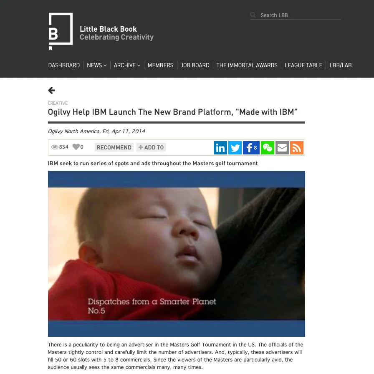374x374 pixels.
Task: Click the RECOMMEND button
Action: click(114, 147)
